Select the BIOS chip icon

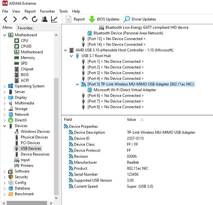[17, 75]
